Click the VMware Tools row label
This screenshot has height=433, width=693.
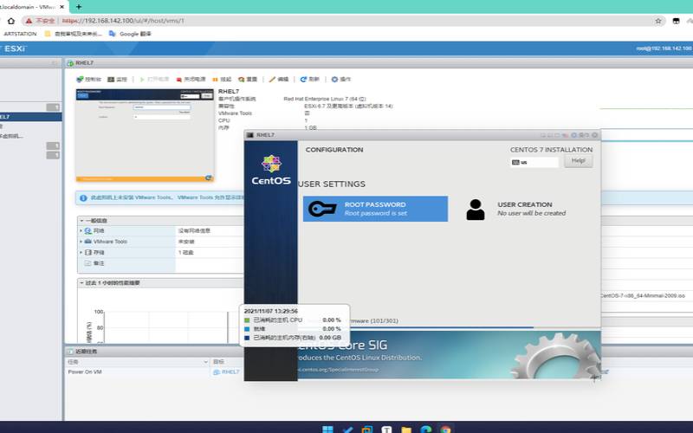pyautogui.click(x=110, y=242)
